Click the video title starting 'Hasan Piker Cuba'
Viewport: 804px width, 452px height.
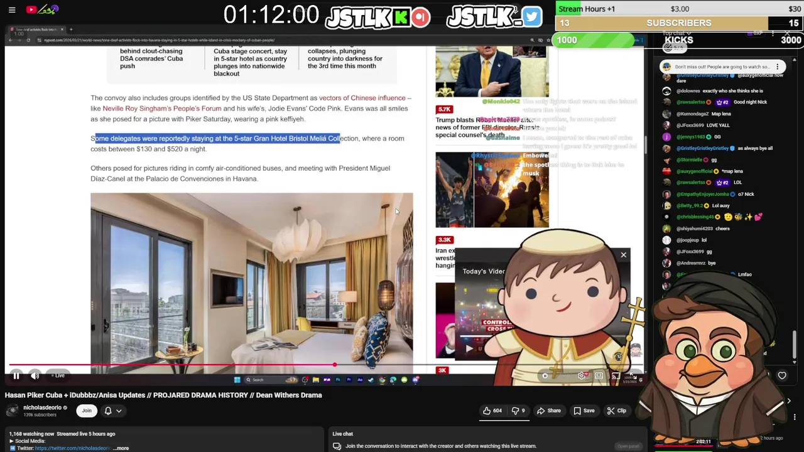[163, 395]
